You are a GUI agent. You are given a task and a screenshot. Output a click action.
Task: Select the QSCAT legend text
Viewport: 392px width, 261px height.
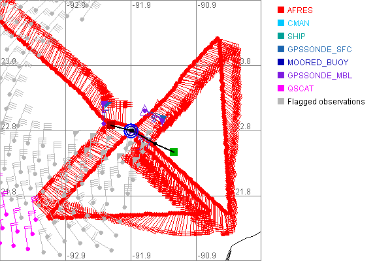pos(301,89)
